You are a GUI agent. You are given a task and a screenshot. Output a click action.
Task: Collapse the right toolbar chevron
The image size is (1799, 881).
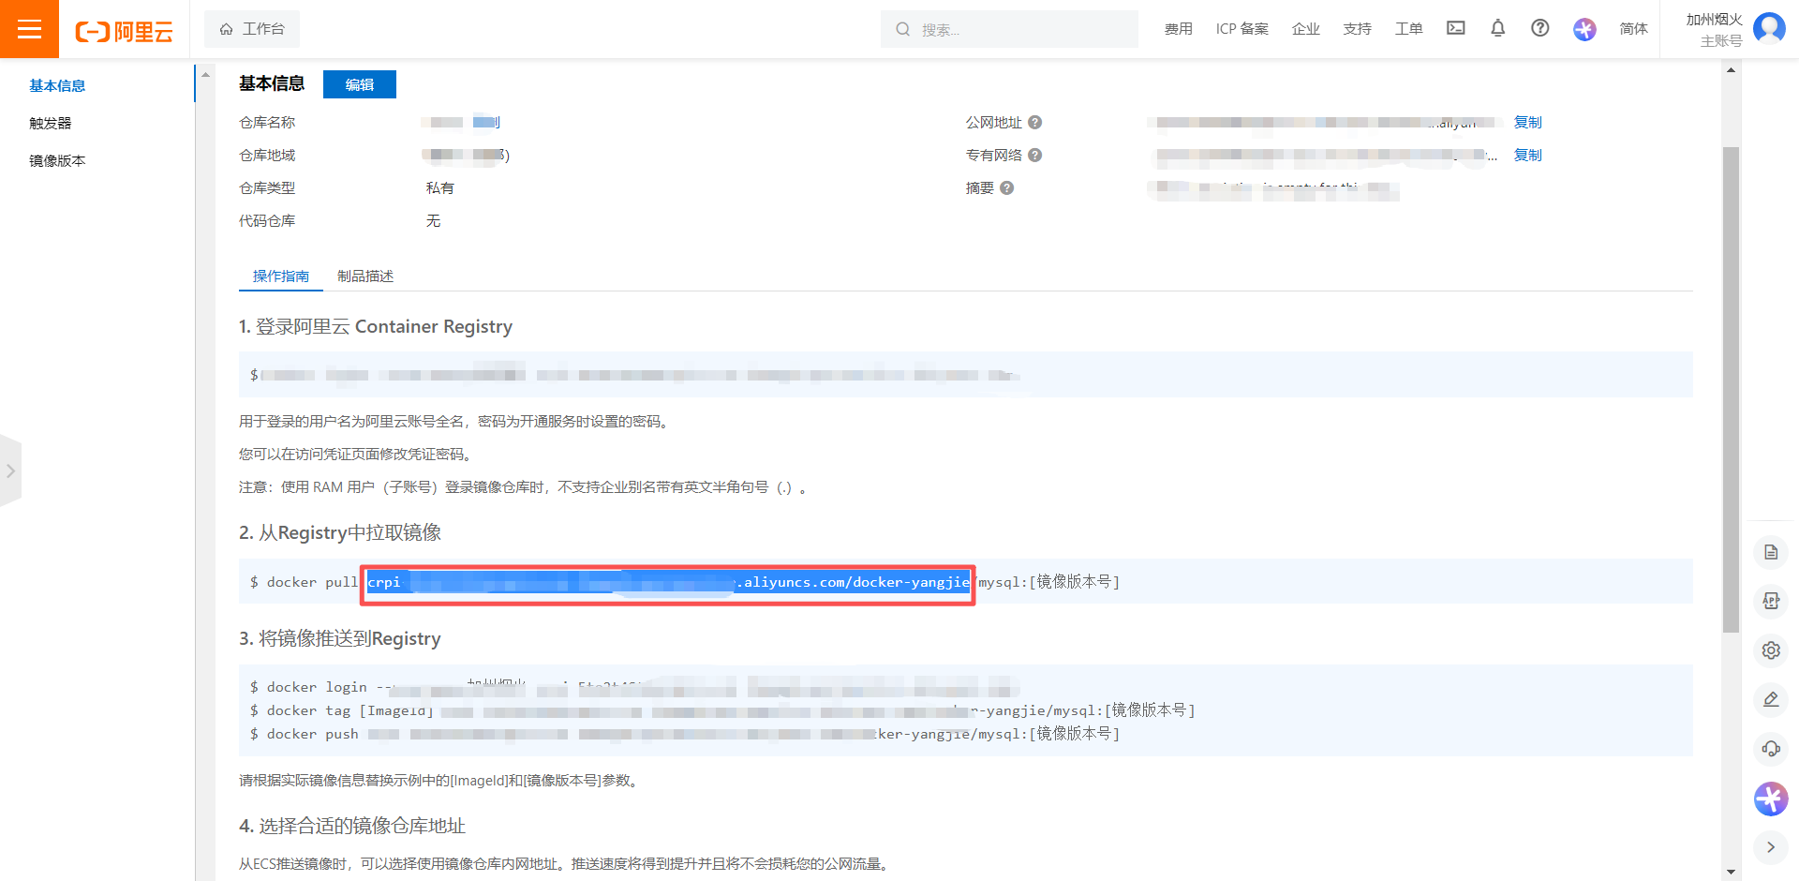coord(1770,847)
